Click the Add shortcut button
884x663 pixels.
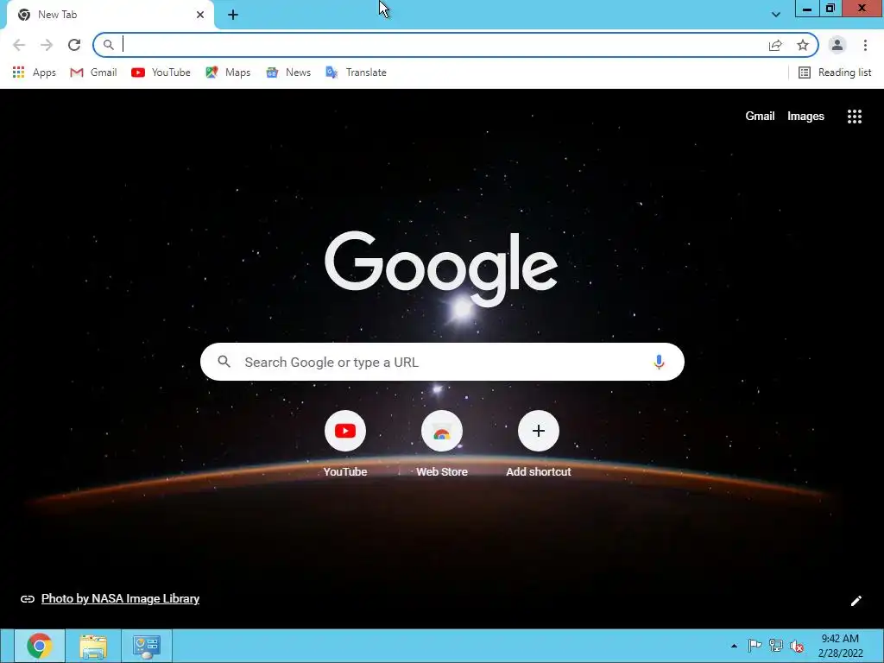tap(539, 445)
